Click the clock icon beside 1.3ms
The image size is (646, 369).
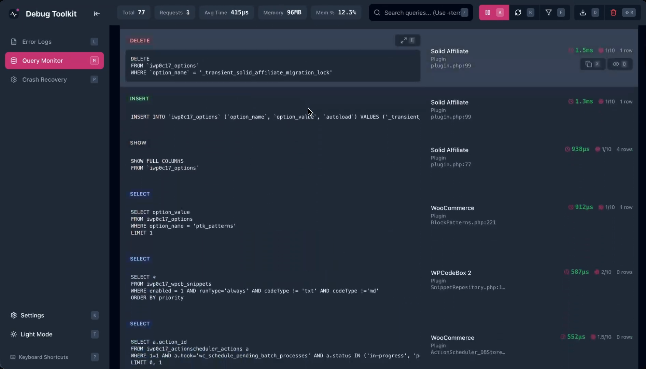pos(571,101)
